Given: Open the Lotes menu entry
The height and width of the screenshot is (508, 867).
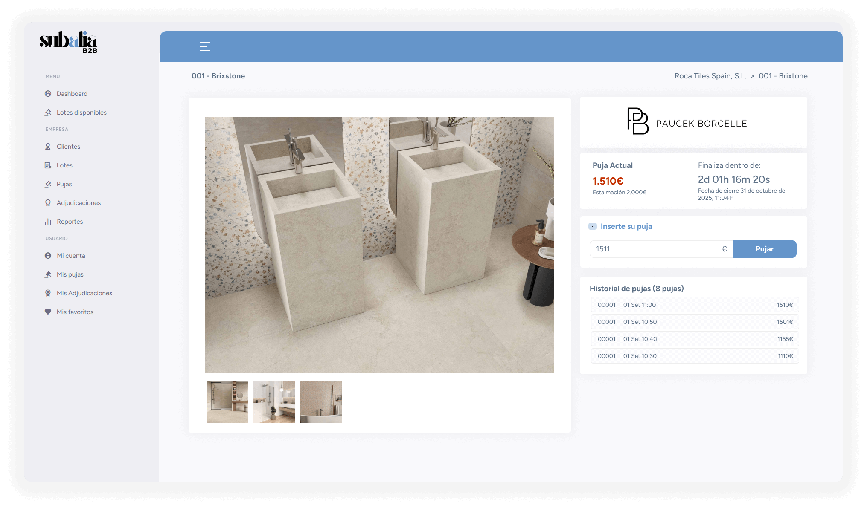Looking at the screenshot, I should pyautogui.click(x=64, y=165).
